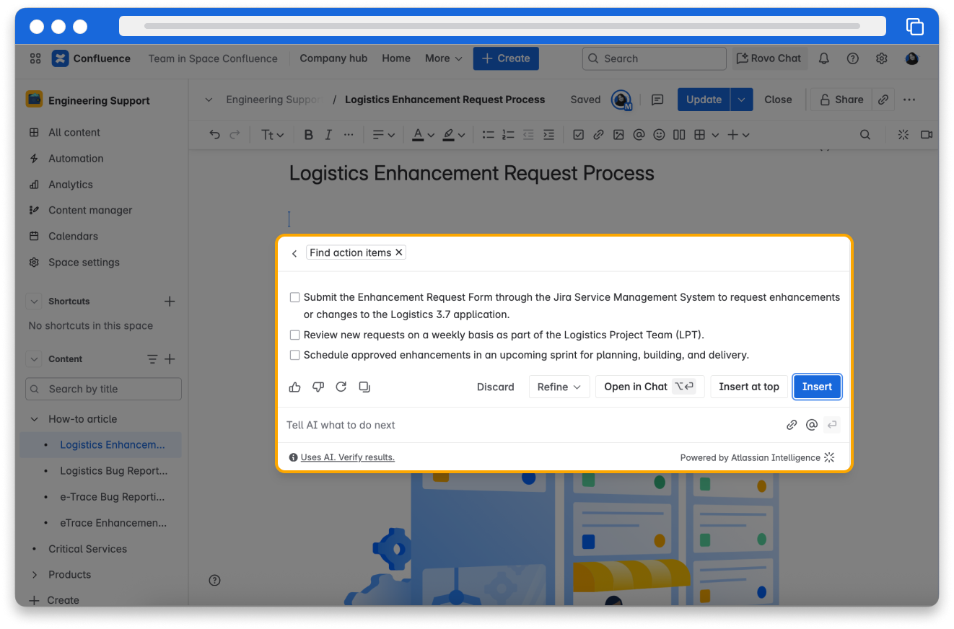Open the inline comments icon
This screenshot has height=629, width=954.
tap(657, 100)
